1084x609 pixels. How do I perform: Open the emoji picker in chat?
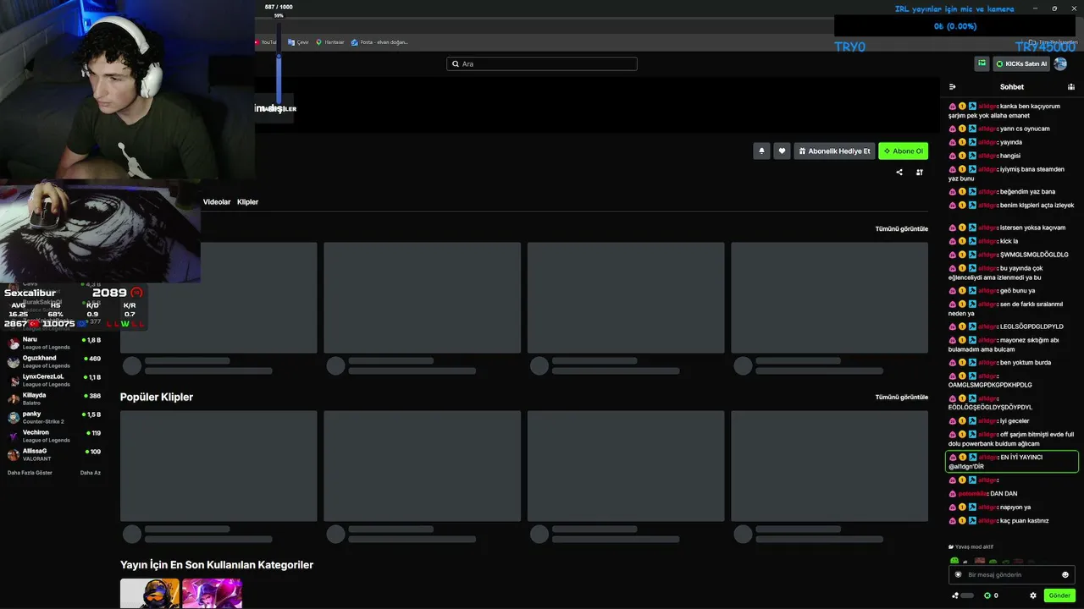[x=1065, y=574]
